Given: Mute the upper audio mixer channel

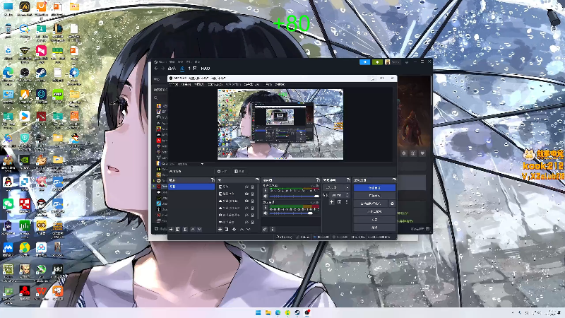Looking at the screenshot, I should tap(266, 196).
